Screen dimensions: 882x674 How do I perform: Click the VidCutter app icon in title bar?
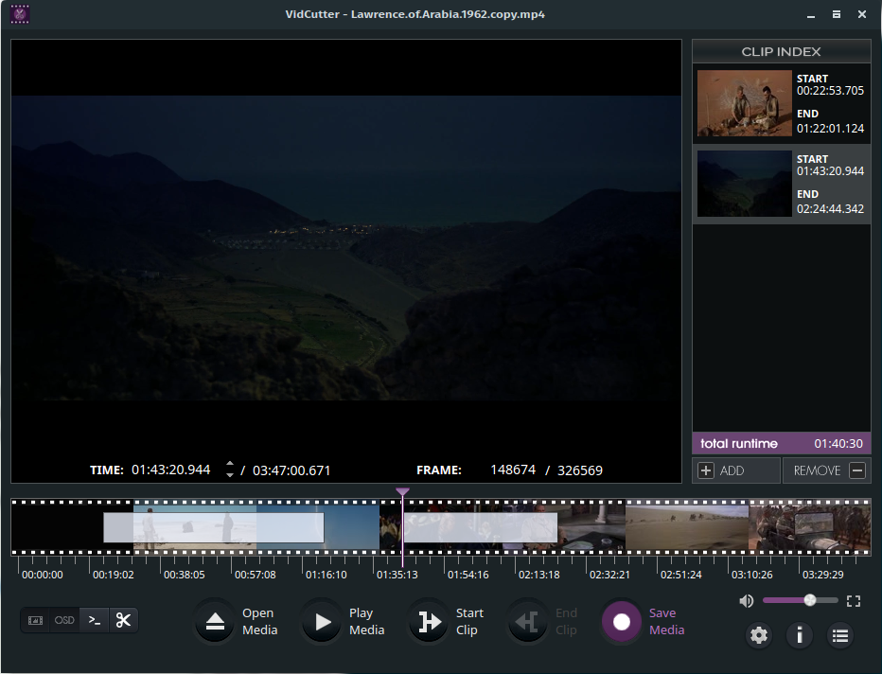[x=20, y=14]
